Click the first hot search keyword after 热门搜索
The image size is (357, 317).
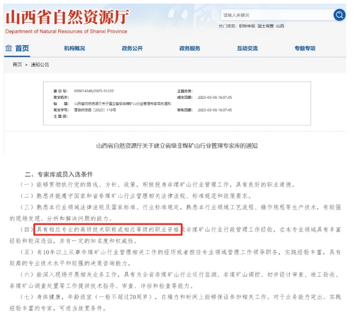[x=247, y=25]
